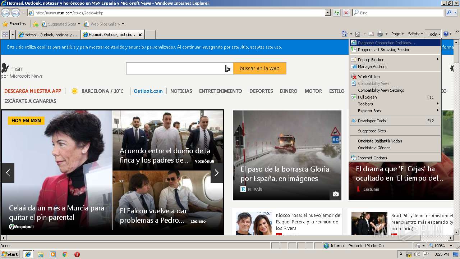Screen dimensions: 460x259
Task: Expand the Pop-up Blocker submenu
Action: click(395, 60)
